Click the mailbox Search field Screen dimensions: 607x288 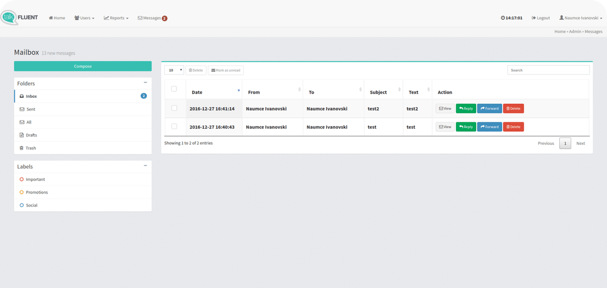[548, 70]
